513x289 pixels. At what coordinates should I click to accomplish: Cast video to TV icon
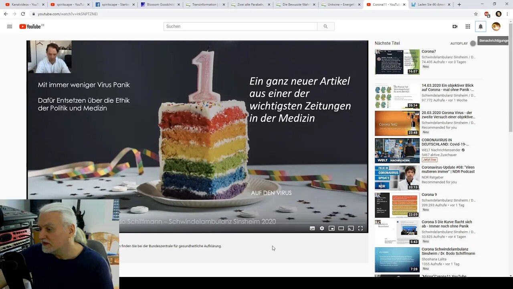(x=351, y=228)
